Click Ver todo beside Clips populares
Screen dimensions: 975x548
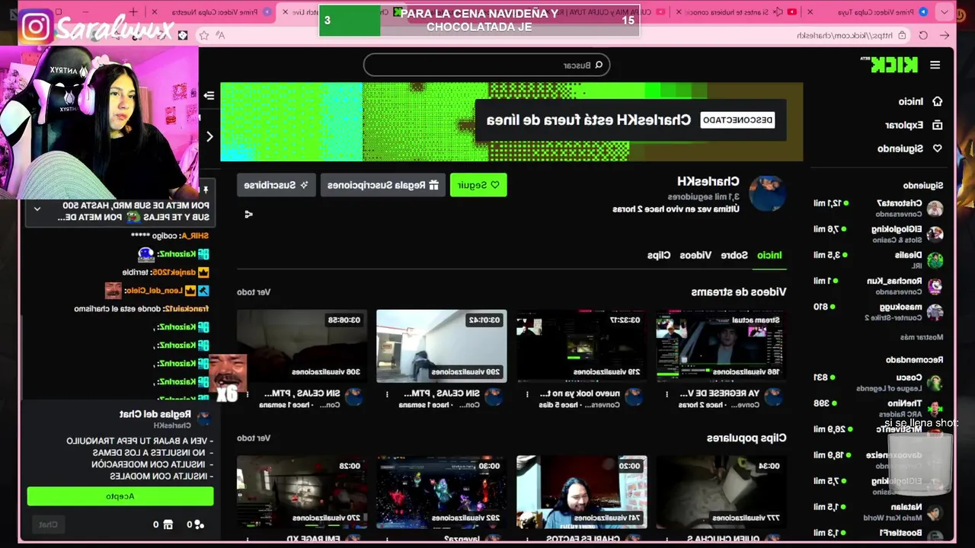pos(254,438)
